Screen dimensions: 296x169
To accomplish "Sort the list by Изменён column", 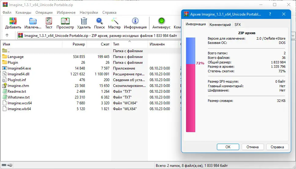I will pos(163,44).
